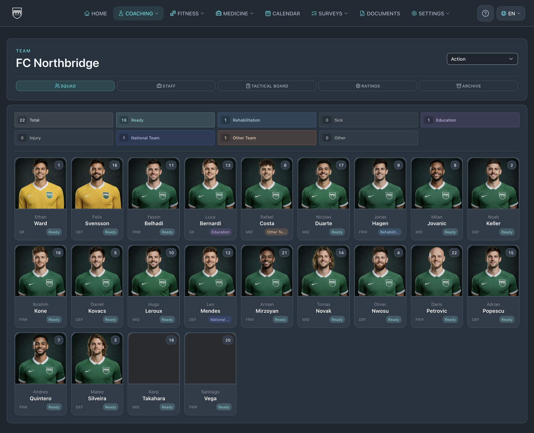Switch to the Staff tab
The width and height of the screenshot is (534, 433).
(x=166, y=86)
